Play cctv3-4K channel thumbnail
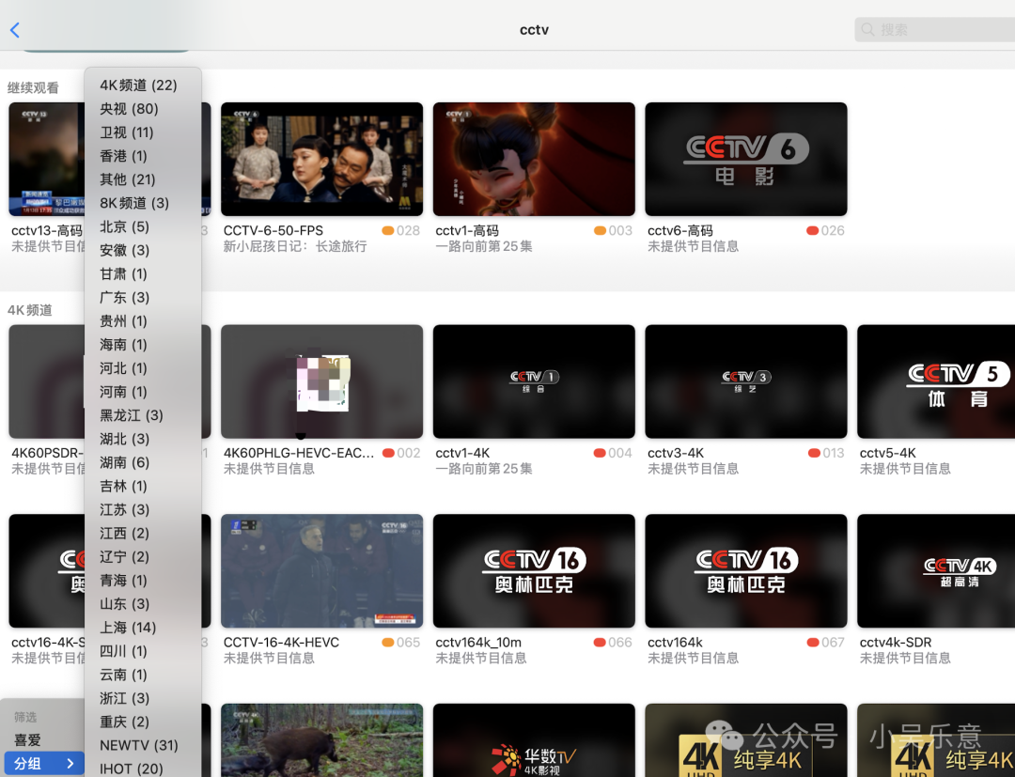 tap(745, 381)
